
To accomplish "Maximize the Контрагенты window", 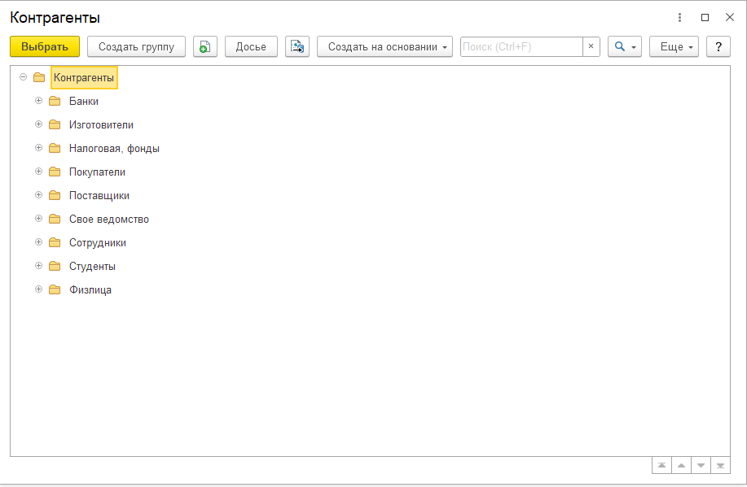I will pos(705,18).
